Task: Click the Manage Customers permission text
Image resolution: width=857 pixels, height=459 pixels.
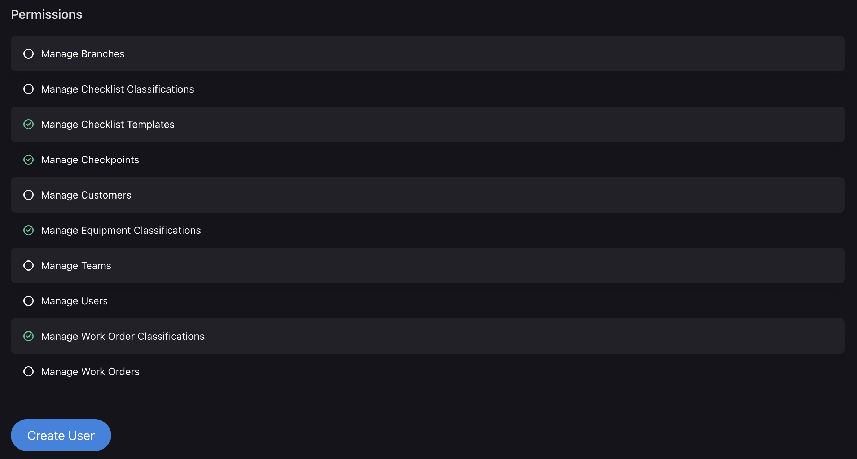Action: pyautogui.click(x=86, y=195)
